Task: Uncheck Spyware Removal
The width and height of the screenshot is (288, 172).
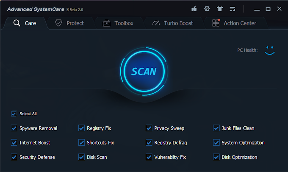Action: 14,128
